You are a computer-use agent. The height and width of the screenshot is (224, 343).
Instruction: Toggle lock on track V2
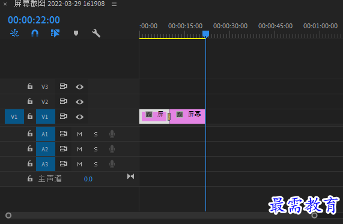coord(30,101)
